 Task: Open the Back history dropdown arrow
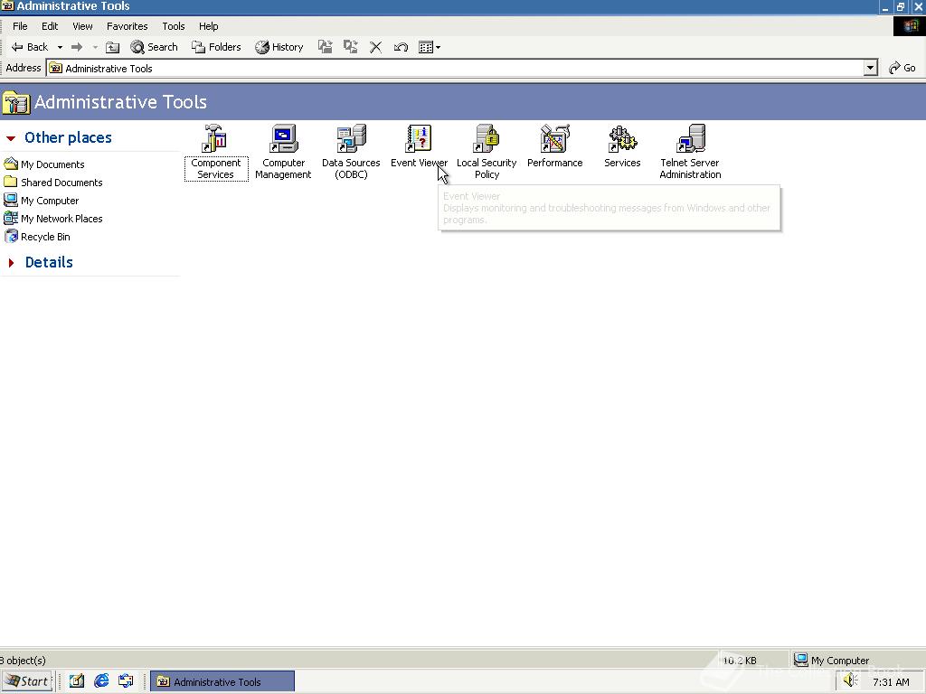[60, 47]
